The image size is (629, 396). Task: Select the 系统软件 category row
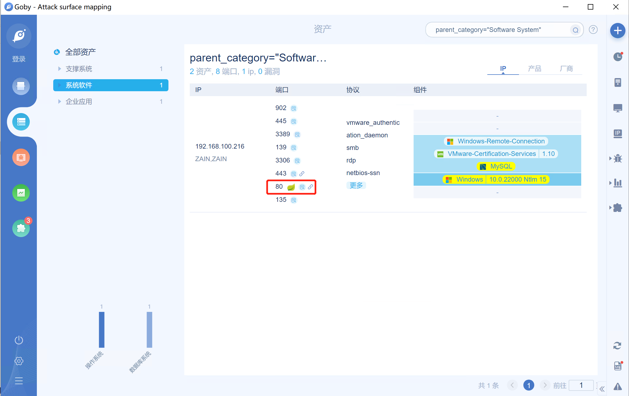click(111, 85)
